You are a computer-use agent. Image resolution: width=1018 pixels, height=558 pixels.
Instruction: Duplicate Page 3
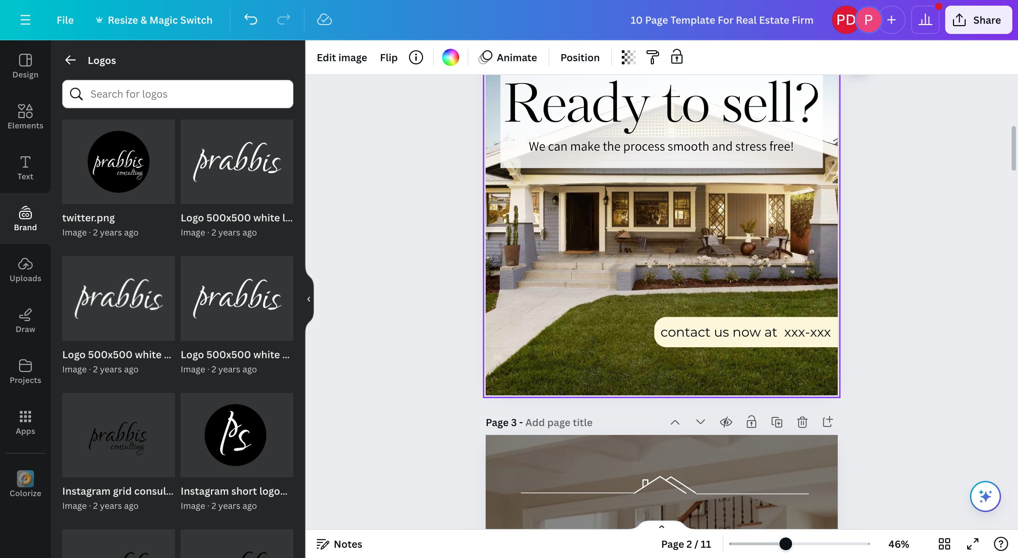777,422
